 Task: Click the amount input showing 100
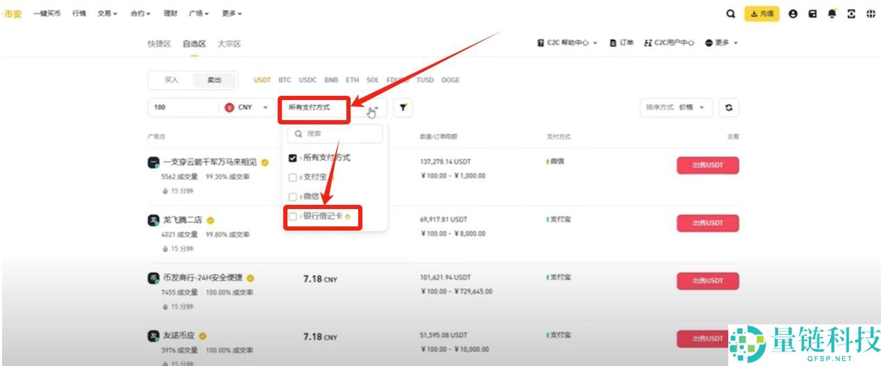(183, 108)
